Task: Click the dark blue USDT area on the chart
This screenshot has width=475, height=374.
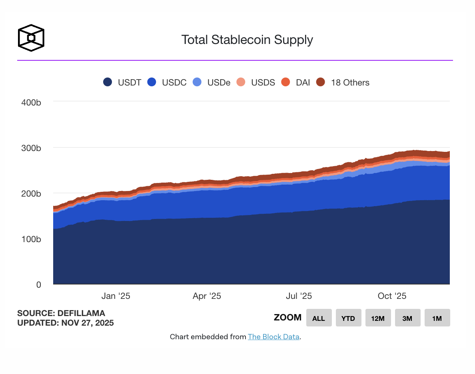Action: click(x=240, y=248)
